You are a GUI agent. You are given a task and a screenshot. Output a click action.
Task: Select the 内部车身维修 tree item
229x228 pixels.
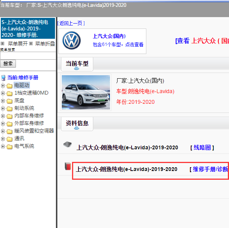pyautogui.click(x=29, y=116)
